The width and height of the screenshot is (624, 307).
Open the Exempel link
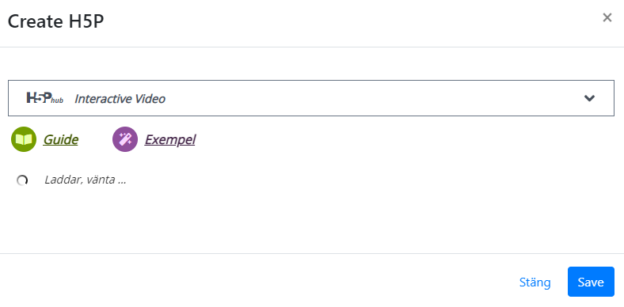coord(170,139)
